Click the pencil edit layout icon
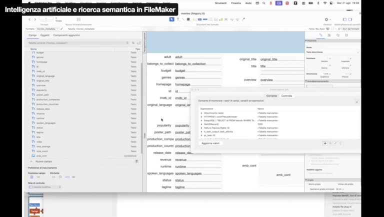The width and height of the screenshot is (384, 217). click(61, 29)
